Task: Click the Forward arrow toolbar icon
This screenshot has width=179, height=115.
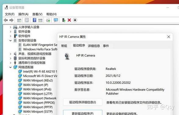Action: point(11,20)
